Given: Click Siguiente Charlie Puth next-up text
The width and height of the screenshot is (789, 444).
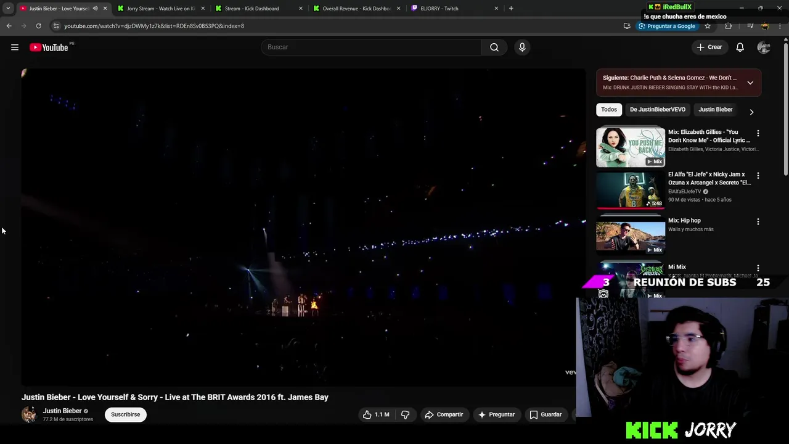Looking at the screenshot, I should tap(670, 78).
